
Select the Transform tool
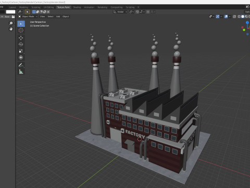(21, 57)
